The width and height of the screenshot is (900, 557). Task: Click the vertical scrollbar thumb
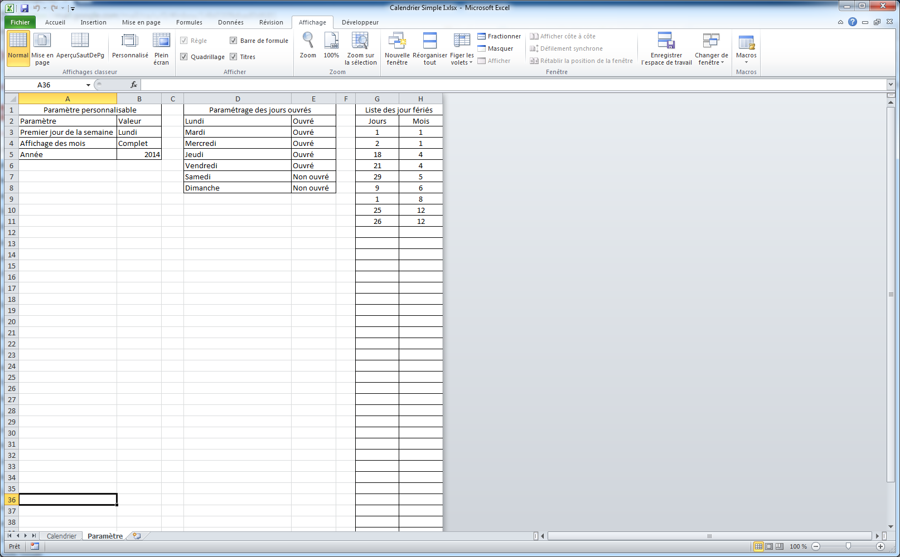click(x=891, y=295)
